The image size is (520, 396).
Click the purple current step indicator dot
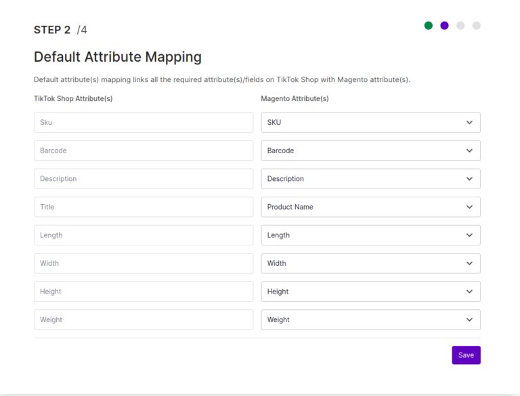coord(444,26)
